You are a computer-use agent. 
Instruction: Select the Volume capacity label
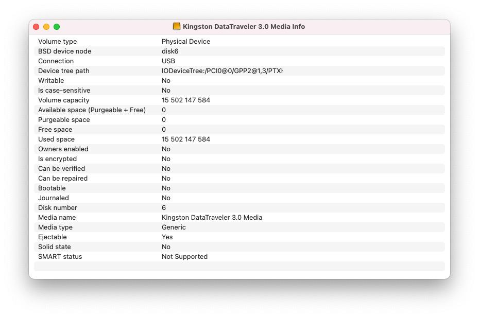63,100
